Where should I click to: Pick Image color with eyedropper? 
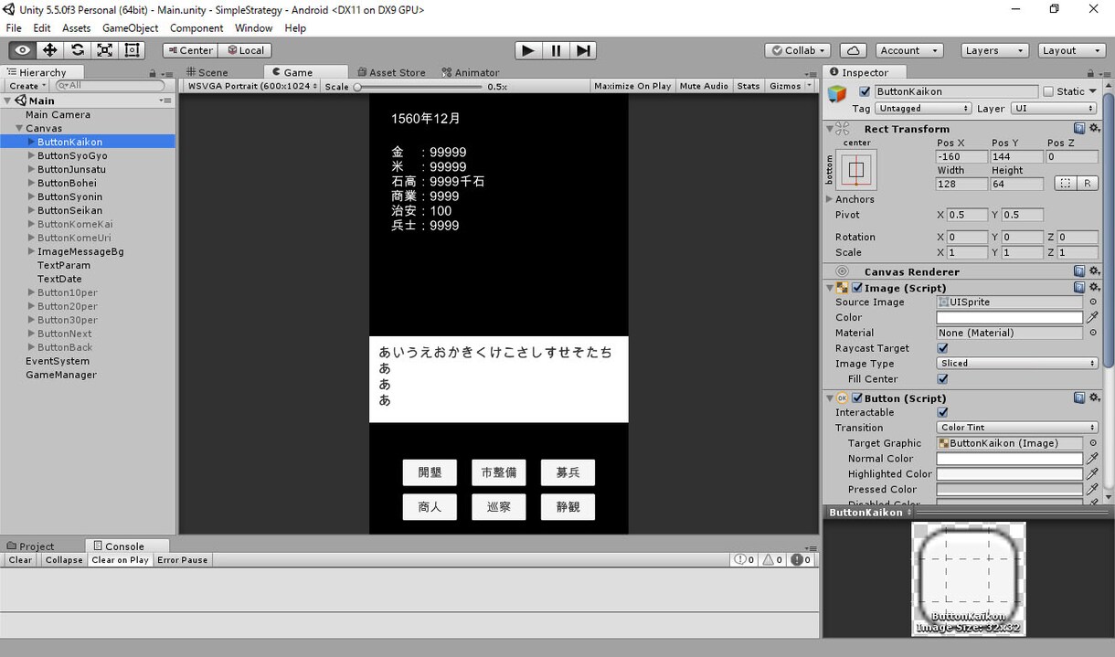pyautogui.click(x=1092, y=317)
